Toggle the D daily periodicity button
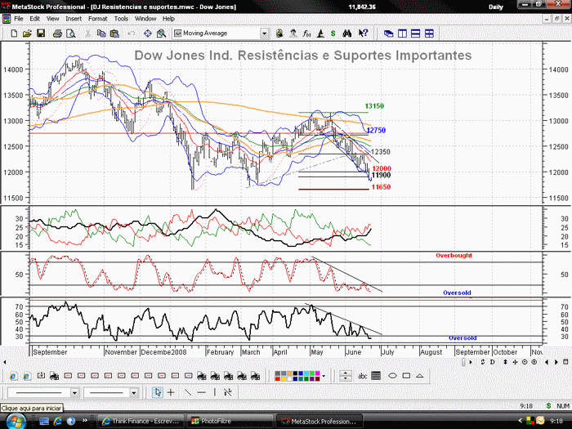Screen dimensions: 572x429 click(493, 362)
